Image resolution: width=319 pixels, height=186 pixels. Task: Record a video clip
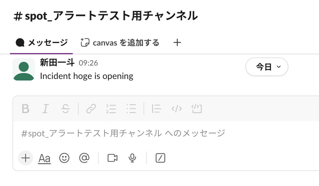tap(112, 158)
